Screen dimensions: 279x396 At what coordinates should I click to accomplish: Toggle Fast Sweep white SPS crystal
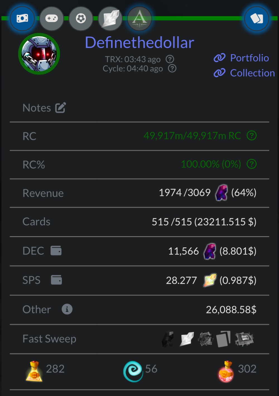(187, 339)
